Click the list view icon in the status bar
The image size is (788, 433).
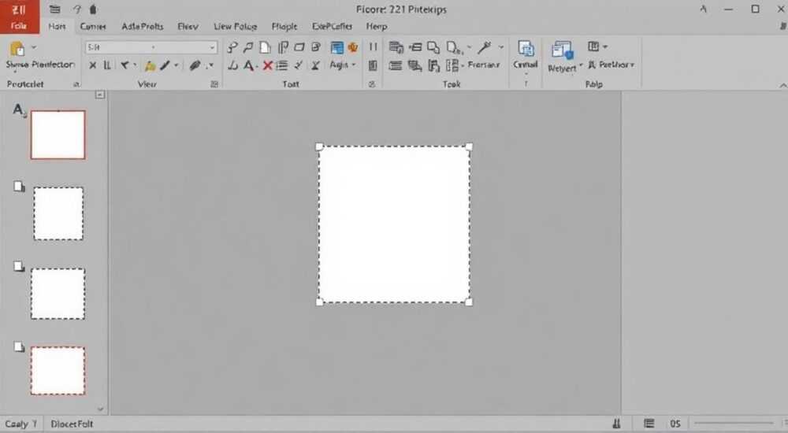click(x=649, y=424)
